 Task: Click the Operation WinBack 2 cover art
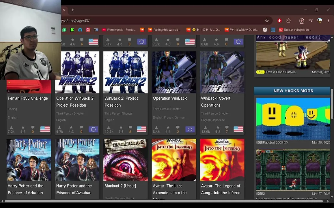[77, 72]
